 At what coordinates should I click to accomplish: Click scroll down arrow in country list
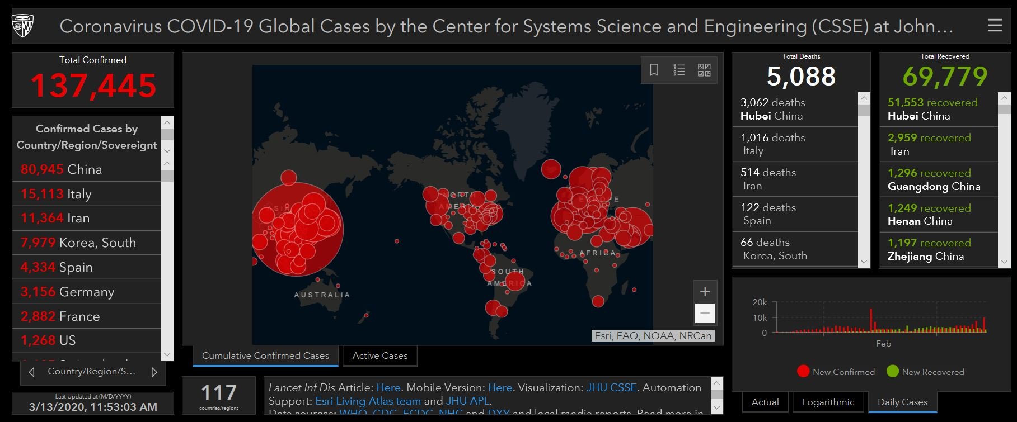tap(167, 354)
